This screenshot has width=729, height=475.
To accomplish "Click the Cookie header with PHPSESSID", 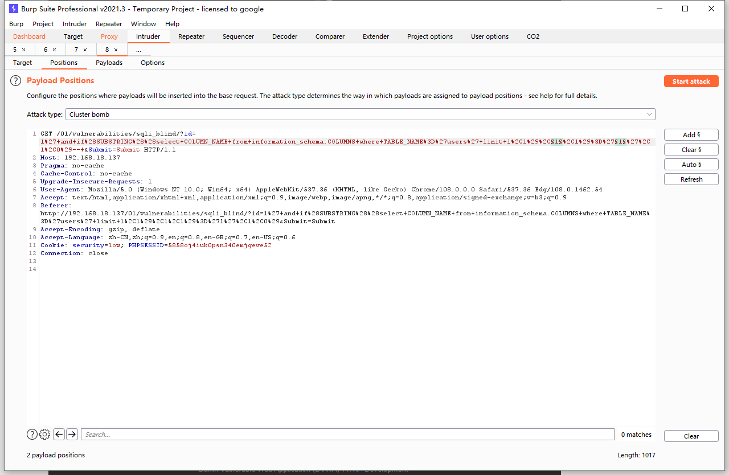I will pos(156,245).
